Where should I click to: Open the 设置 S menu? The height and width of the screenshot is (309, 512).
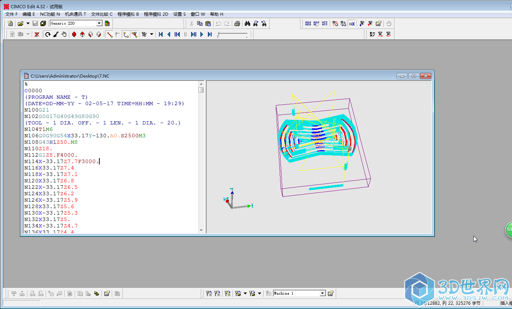[179, 14]
